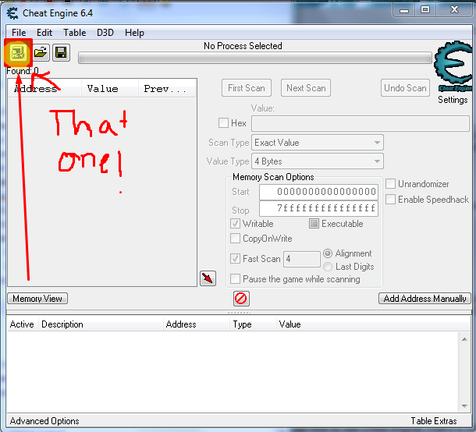Viewport: 476px width, 432px height.
Task: Minimize the Cheat Engine window
Action: pos(403,9)
